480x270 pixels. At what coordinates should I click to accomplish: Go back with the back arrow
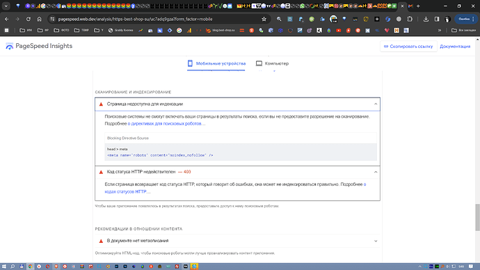coord(7,19)
